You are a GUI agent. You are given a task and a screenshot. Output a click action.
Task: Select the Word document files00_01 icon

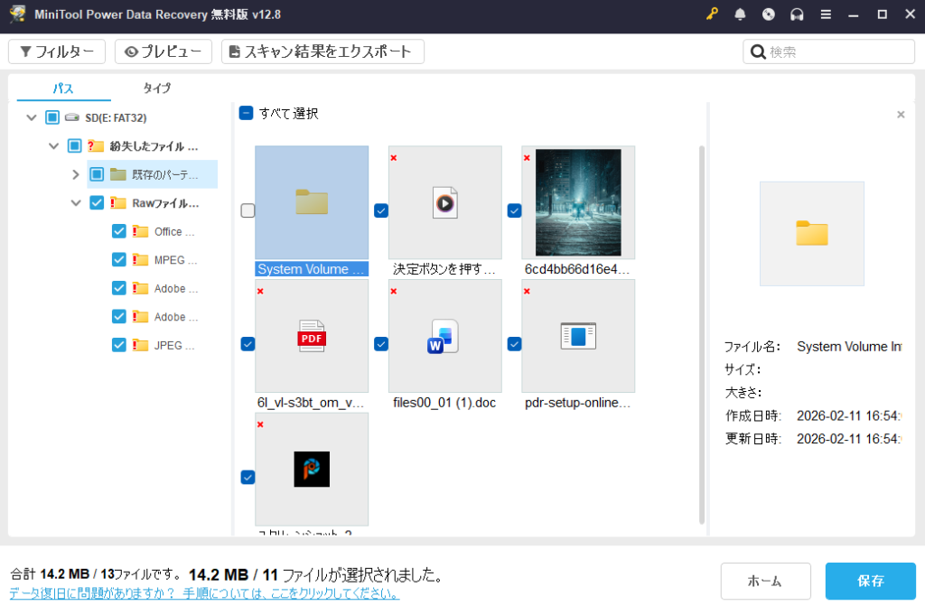(x=444, y=336)
